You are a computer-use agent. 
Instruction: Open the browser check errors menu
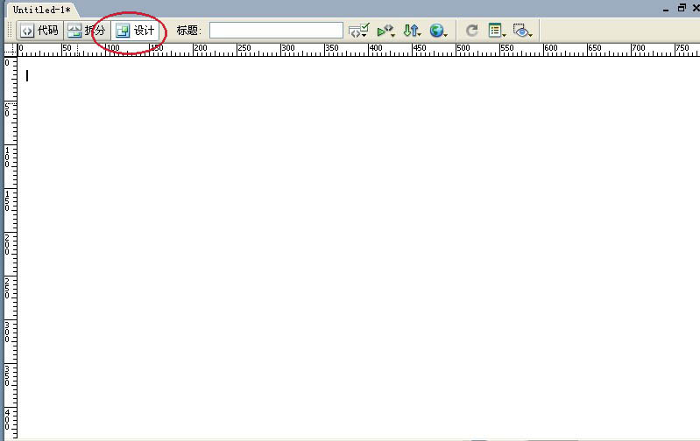point(359,31)
